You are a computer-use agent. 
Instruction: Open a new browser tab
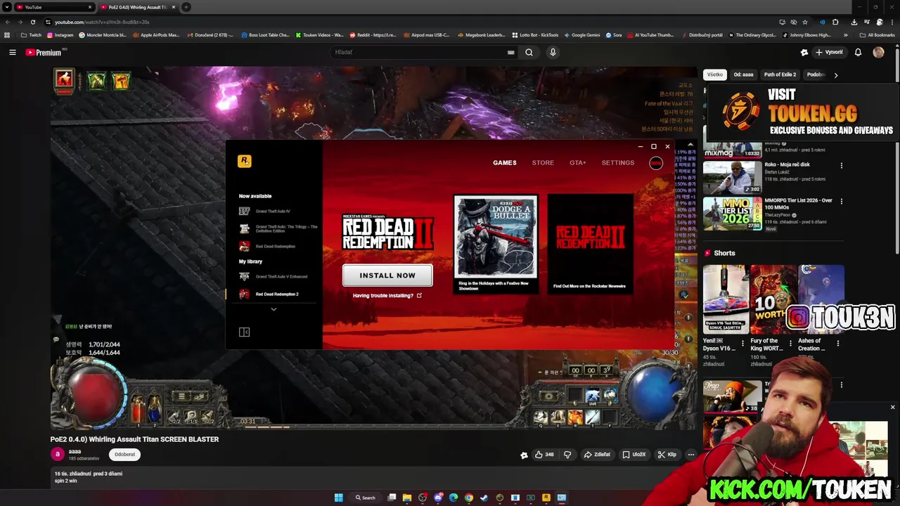click(186, 7)
